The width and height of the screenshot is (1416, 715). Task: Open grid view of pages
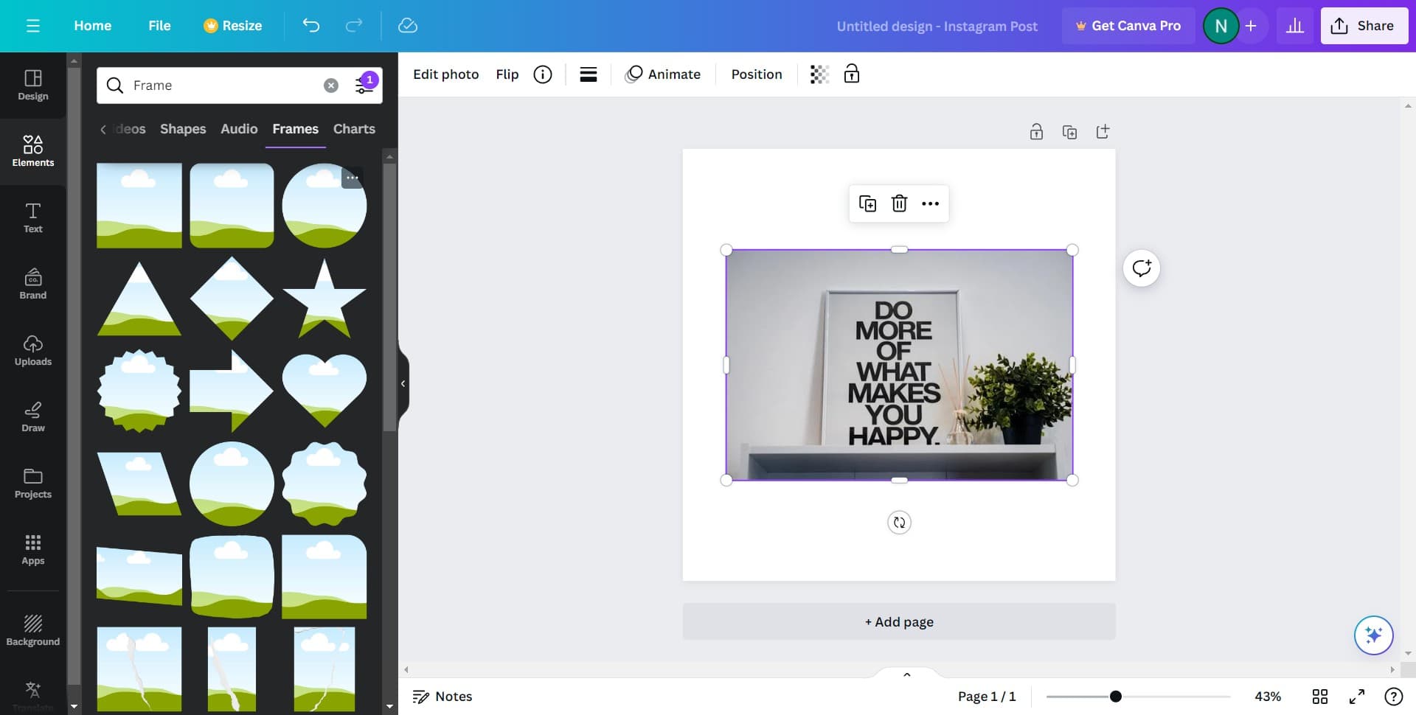coord(1320,697)
